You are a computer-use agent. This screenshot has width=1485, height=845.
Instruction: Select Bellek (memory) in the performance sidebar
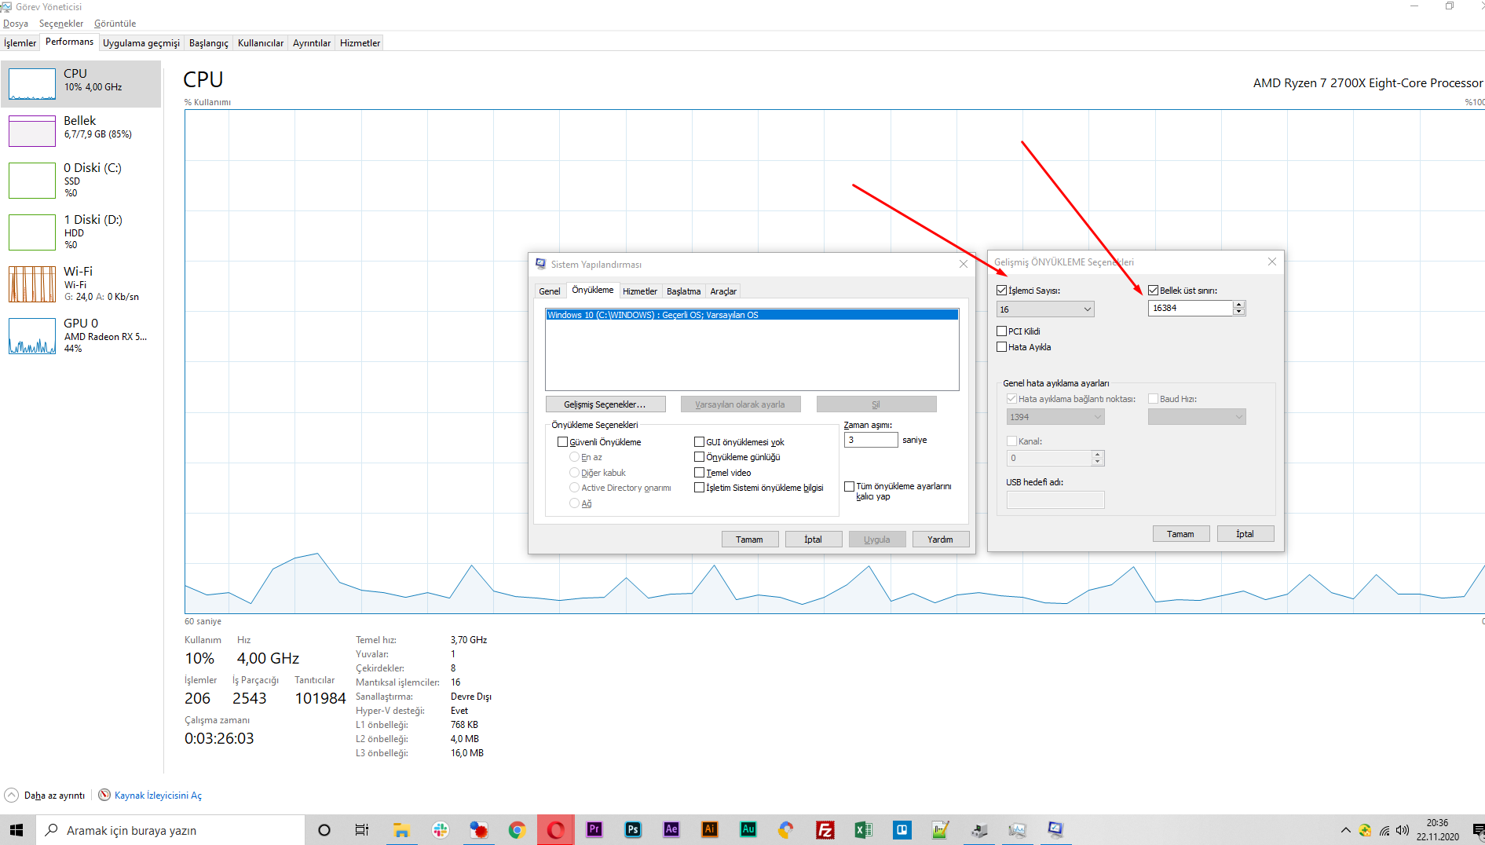(x=81, y=130)
